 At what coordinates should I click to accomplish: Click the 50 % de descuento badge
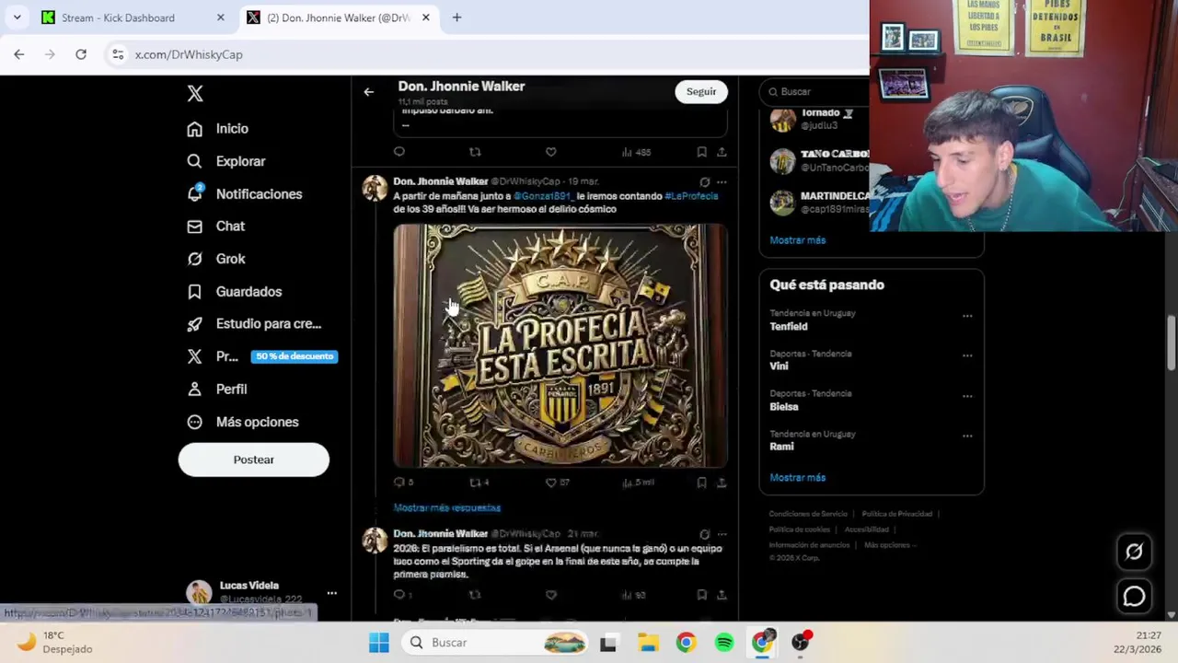click(x=294, y=356)
